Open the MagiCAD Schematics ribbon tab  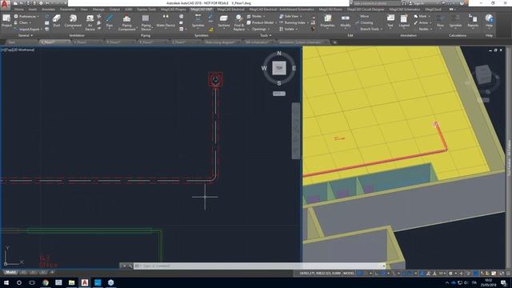[x=405, y=9]
